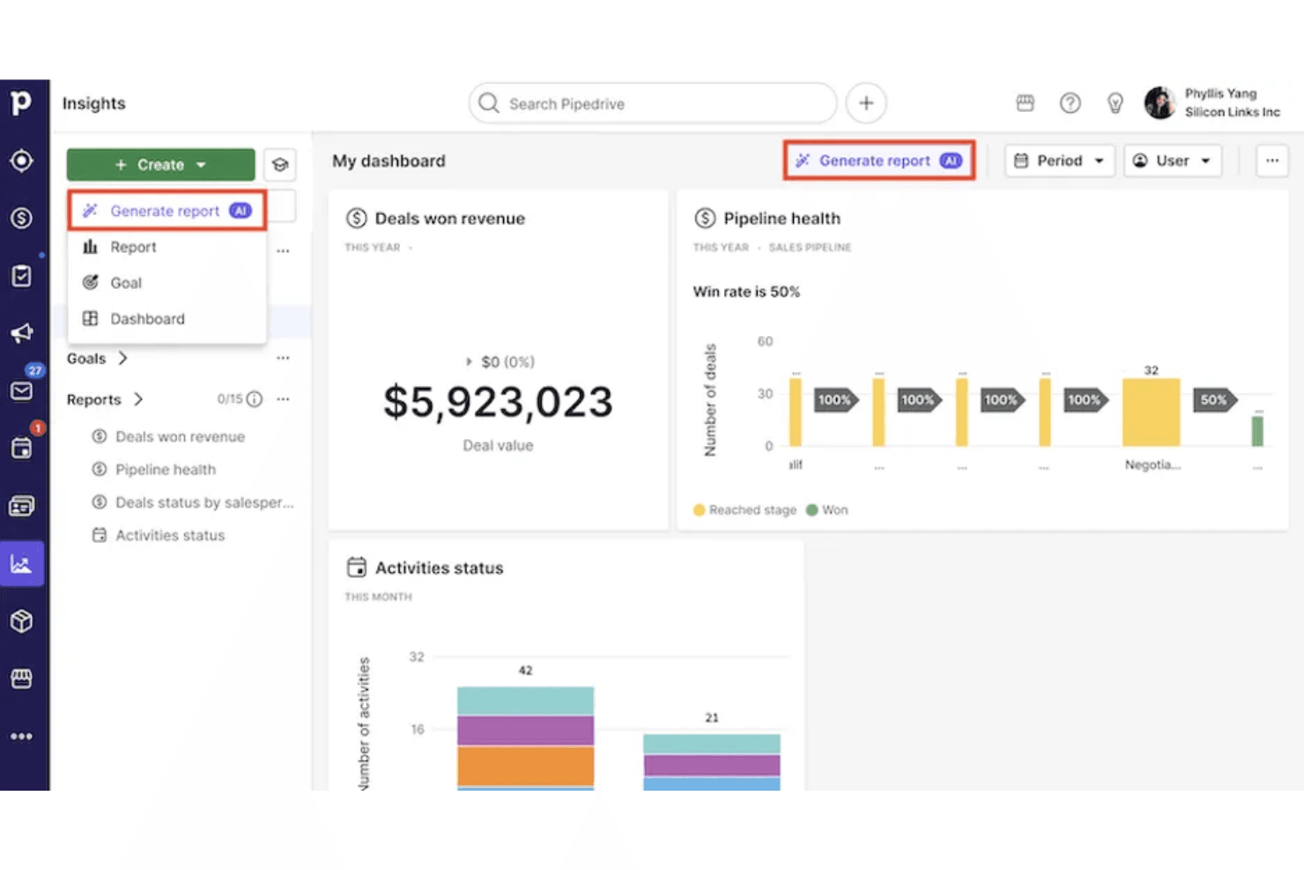Screen dimensions: 1304x870
Task: Open the Goals row three-dot menu
Action: coord(283,358)
